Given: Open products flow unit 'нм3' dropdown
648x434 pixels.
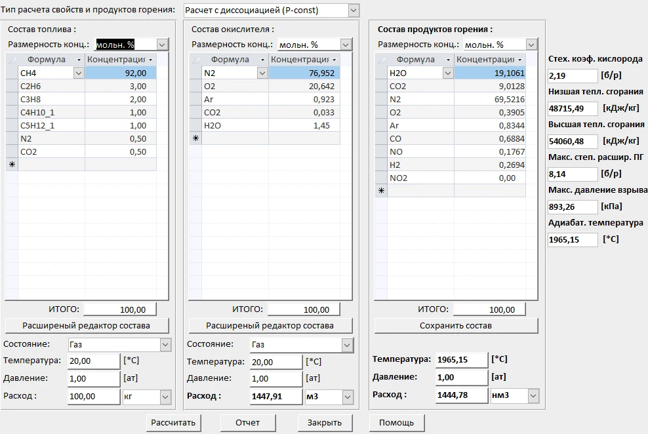Looking at the screenshot, I should pyautogui.click(x=533, y=396).
